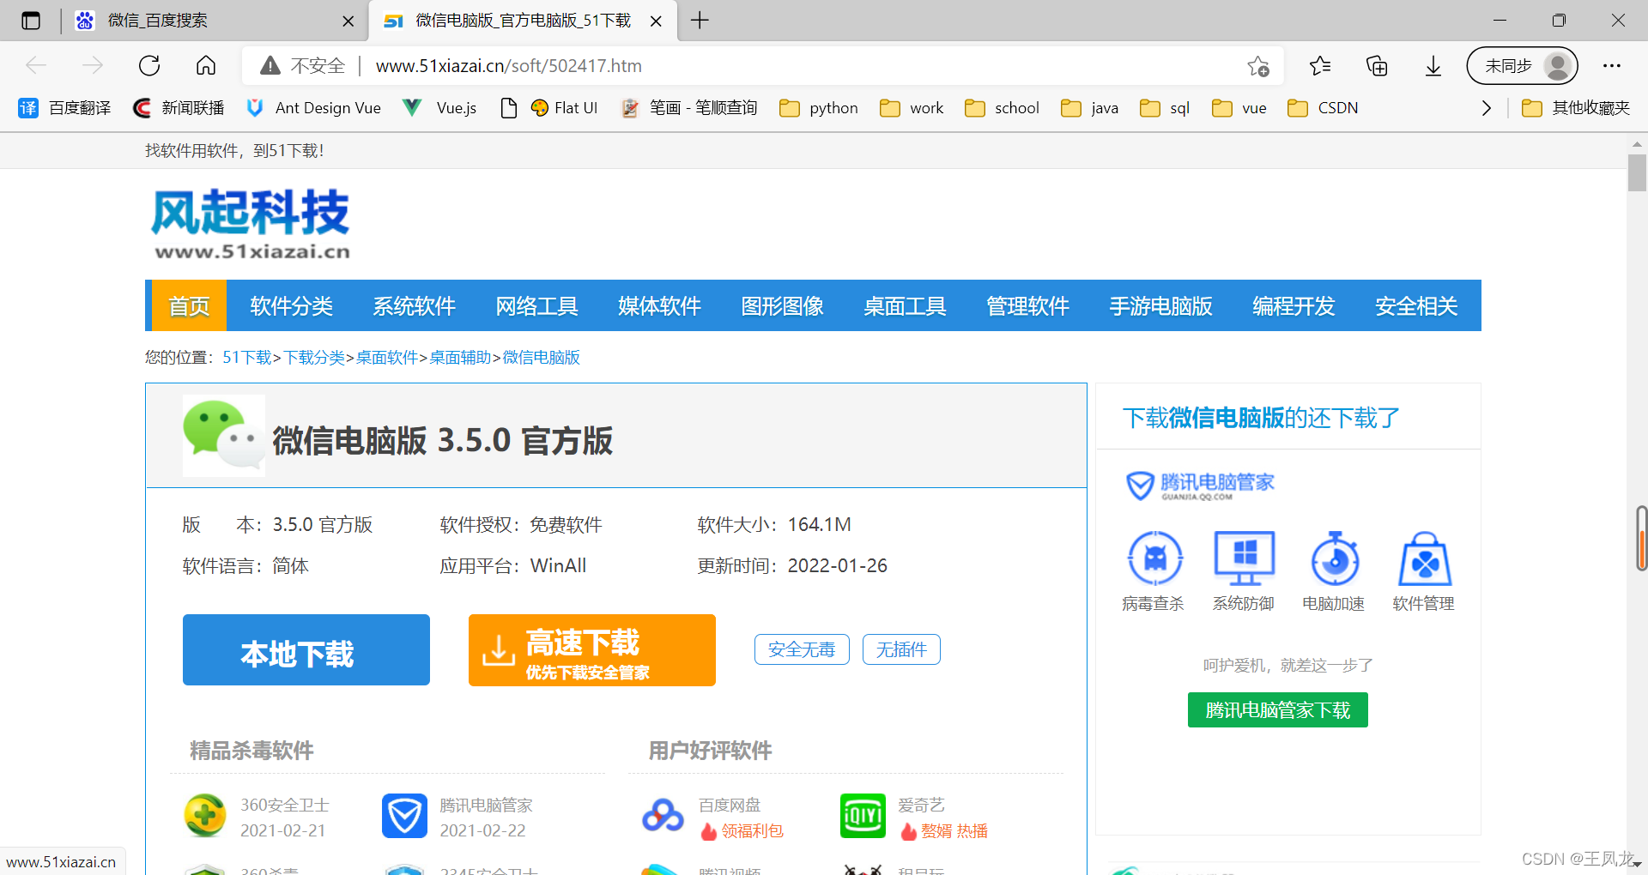Switch to the 微信_百度搜索 tab
Screen dimensions: 1648x875
(215, 21)
